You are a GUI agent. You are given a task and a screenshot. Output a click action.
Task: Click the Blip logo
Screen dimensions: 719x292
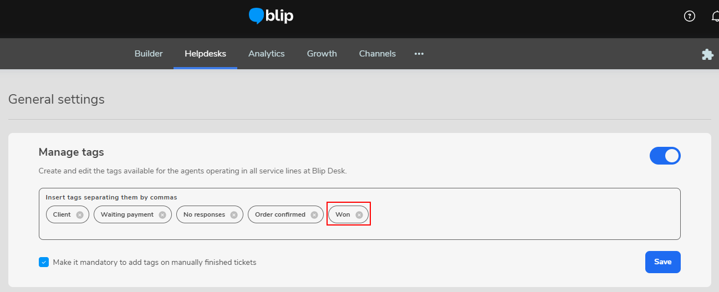pyautogui.click(x=271, y=16)
